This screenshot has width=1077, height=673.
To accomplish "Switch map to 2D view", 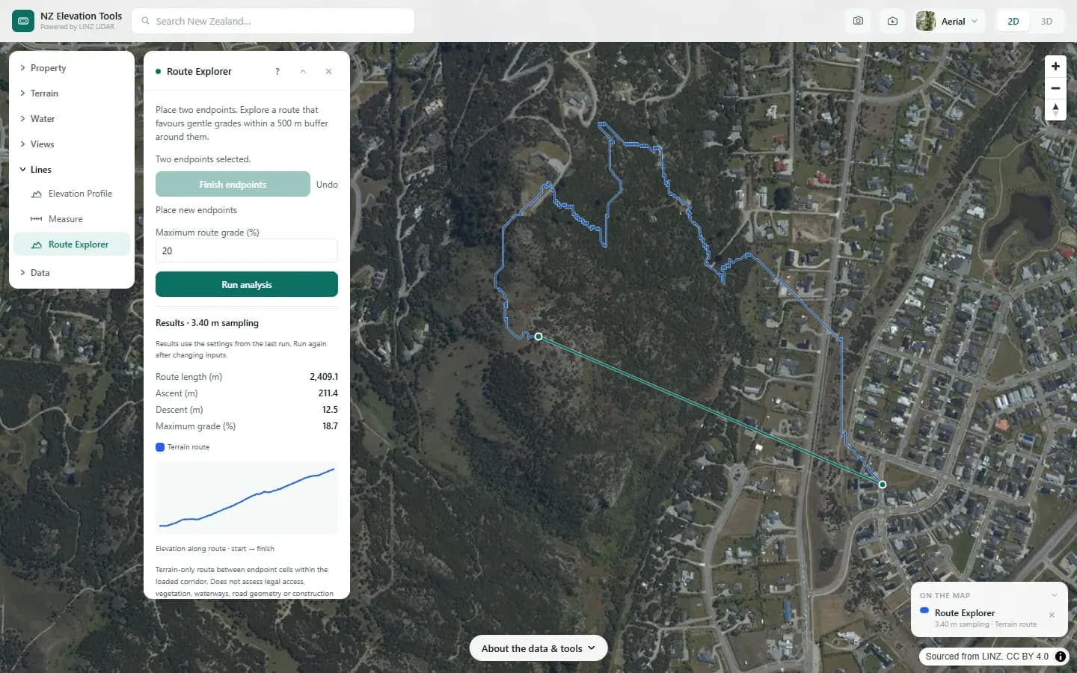I will tap(1013, 21).
